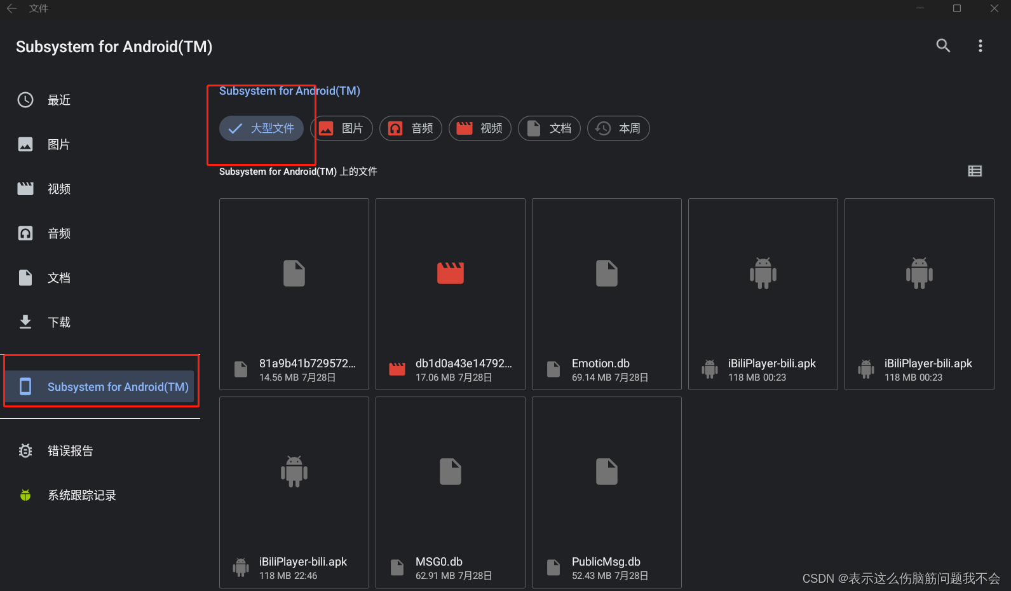Click small file icon beside 81a9b41b729572... name

[241, 369]
